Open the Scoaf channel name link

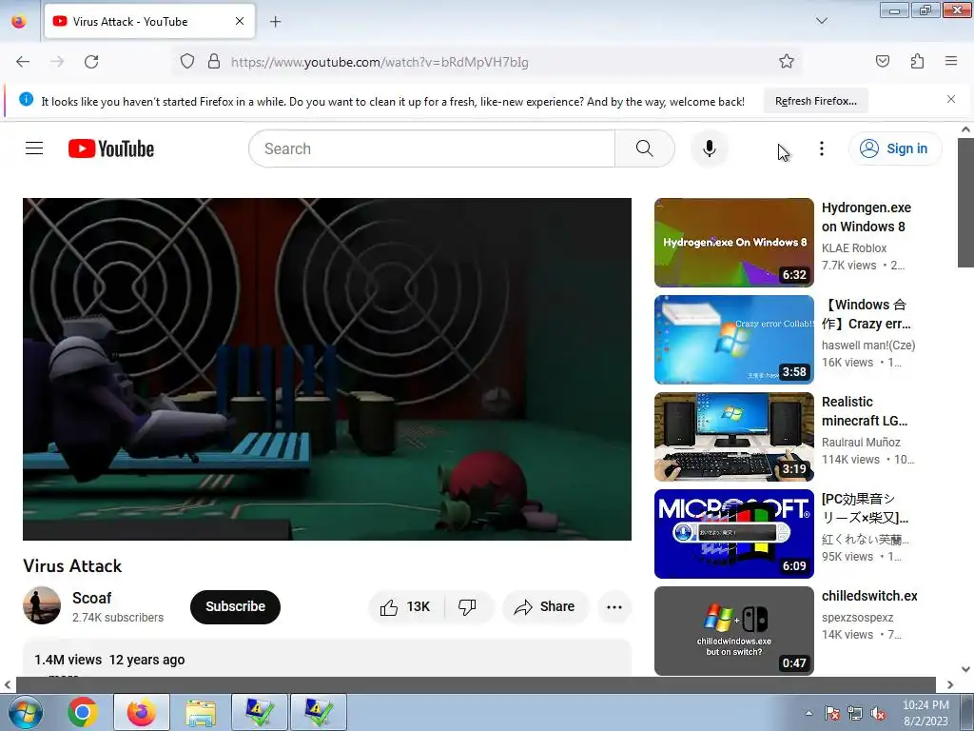91,598
